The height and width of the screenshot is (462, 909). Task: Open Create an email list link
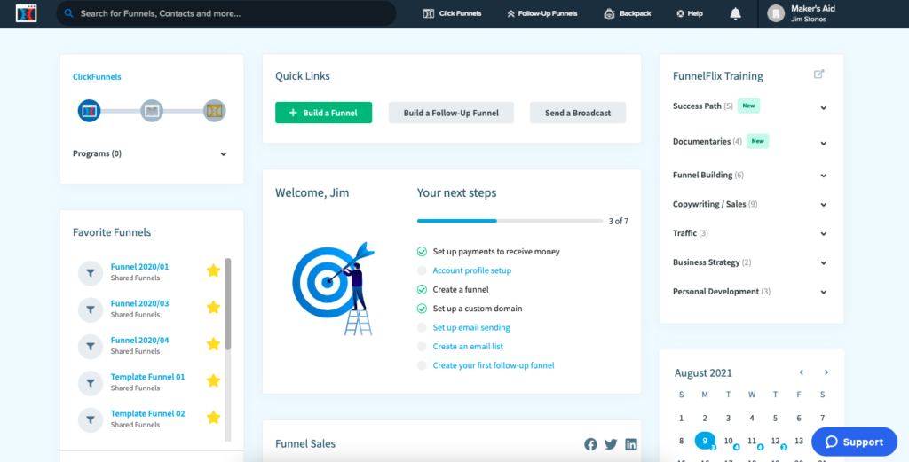(468, 347)
